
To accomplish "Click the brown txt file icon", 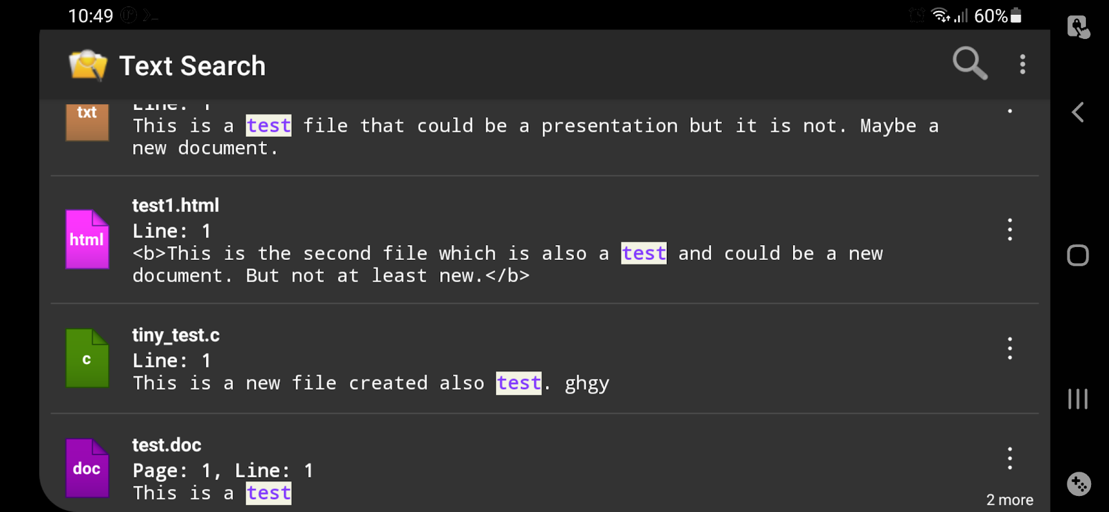I will coord(87,122).
